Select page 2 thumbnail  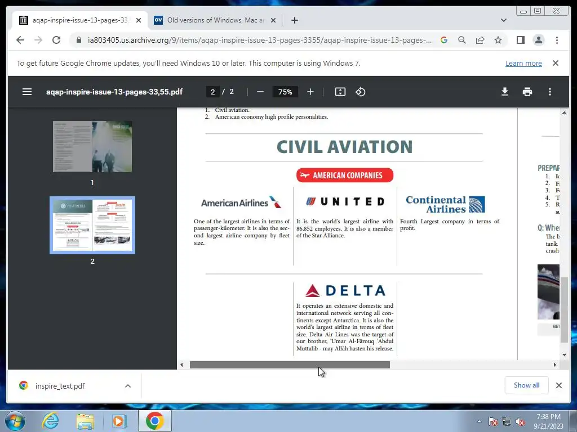point(92,225)
